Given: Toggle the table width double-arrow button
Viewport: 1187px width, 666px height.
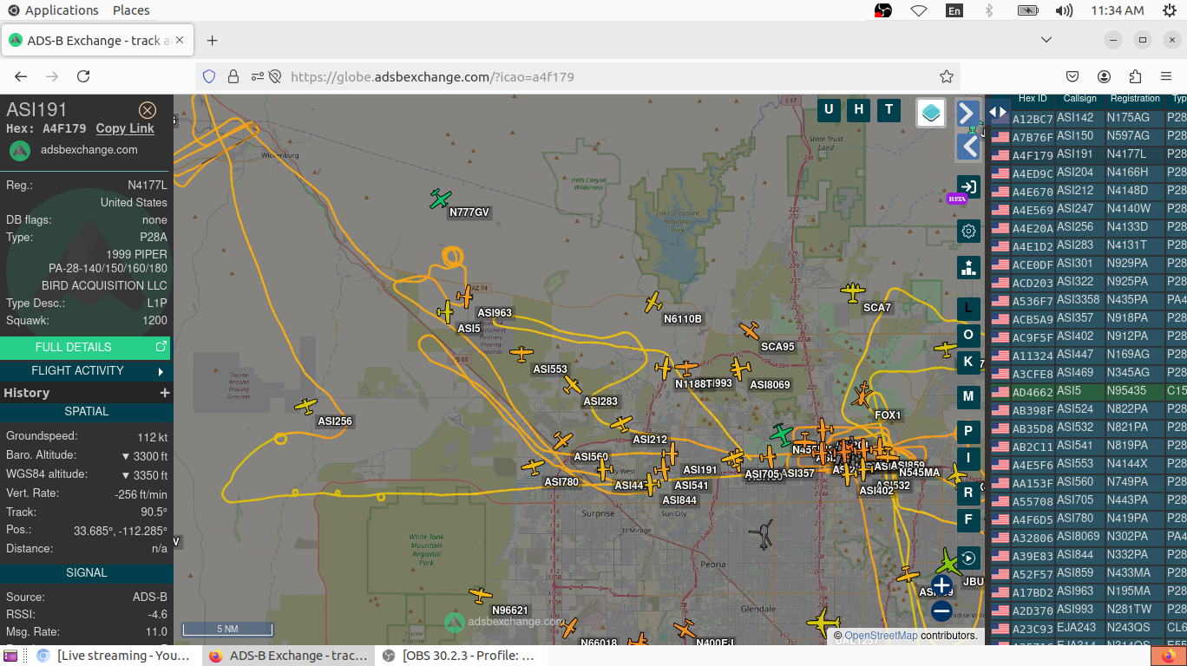Looking at the screenshot, I should [x=998, y=112].
